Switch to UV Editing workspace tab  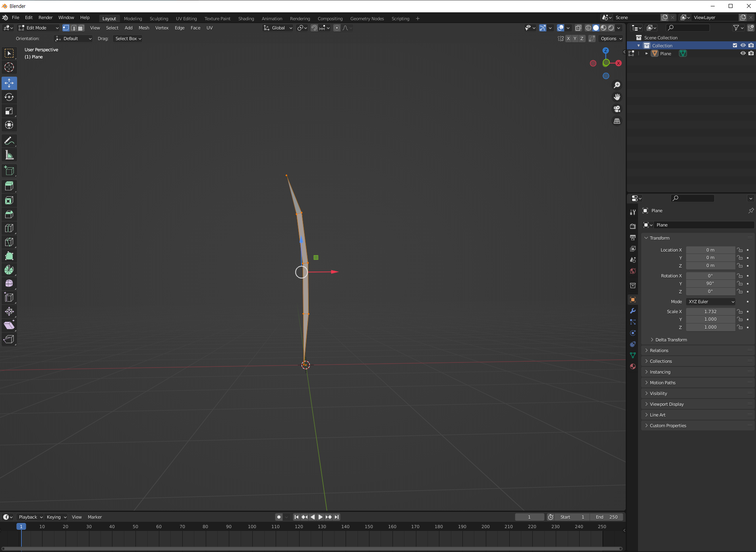click(x=186, y=19)
